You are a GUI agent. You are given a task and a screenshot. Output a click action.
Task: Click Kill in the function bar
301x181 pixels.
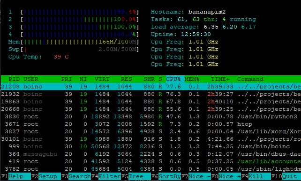[x=256, y=176]
